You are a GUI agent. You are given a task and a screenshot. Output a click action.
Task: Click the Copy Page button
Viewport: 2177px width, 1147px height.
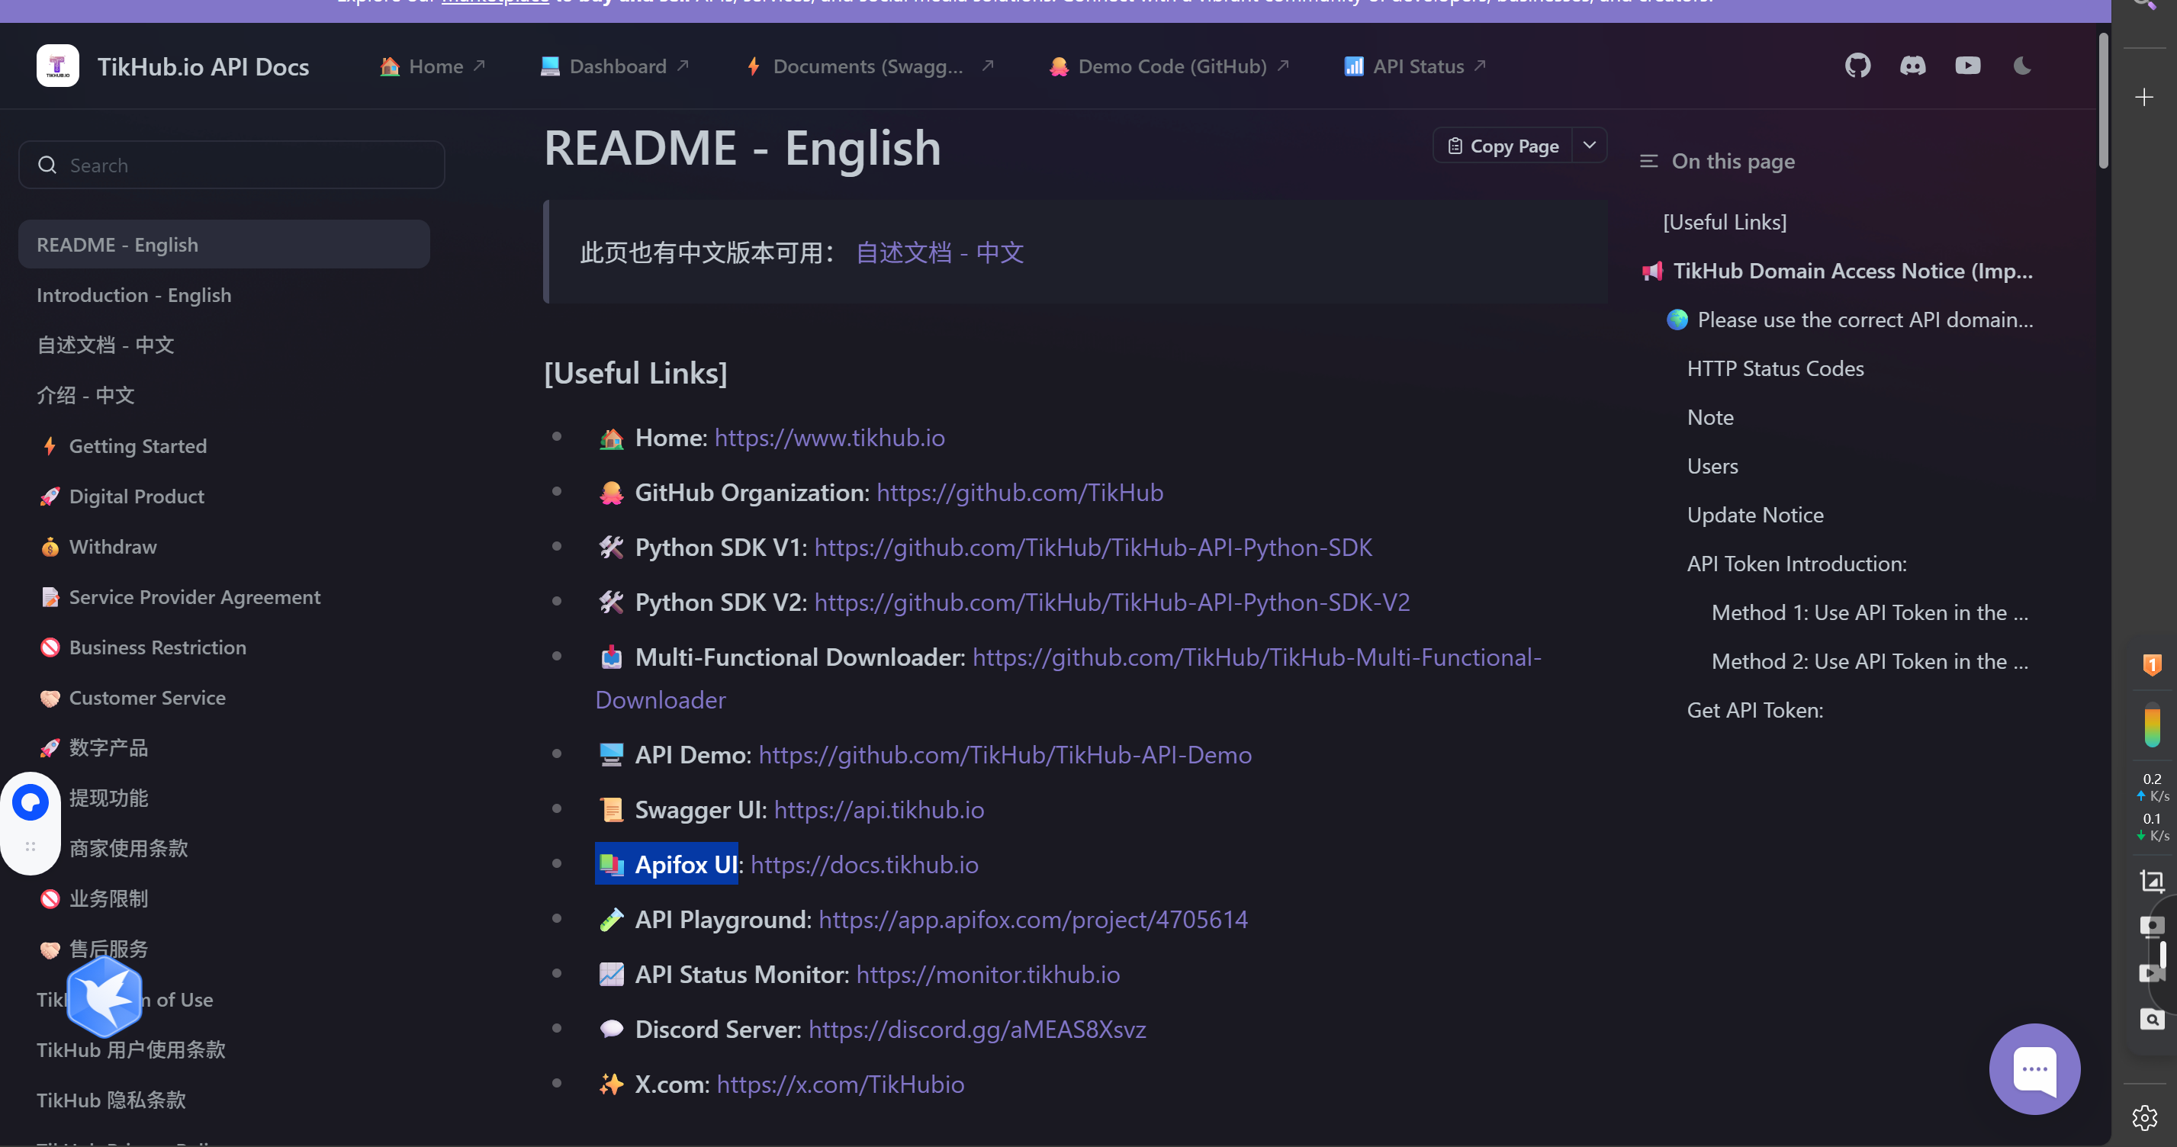[x=1503, y=146]
